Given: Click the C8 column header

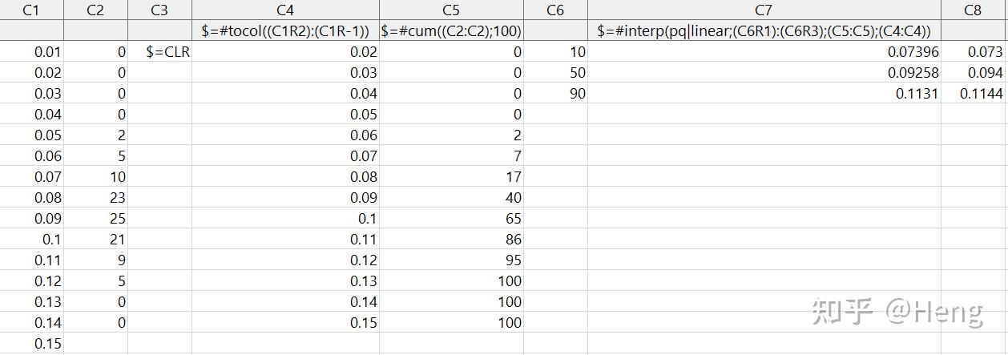Looking at the screenshot, I should (x=973, y=10).
